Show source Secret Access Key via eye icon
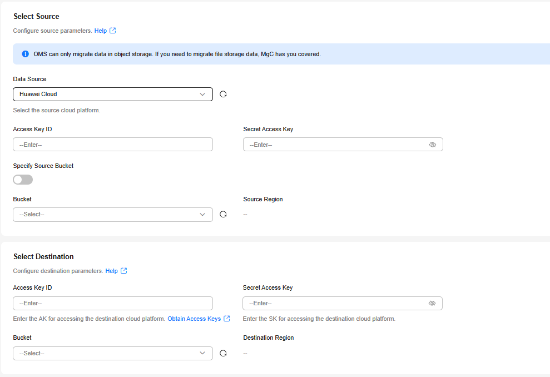 click(x=433, y=145)
